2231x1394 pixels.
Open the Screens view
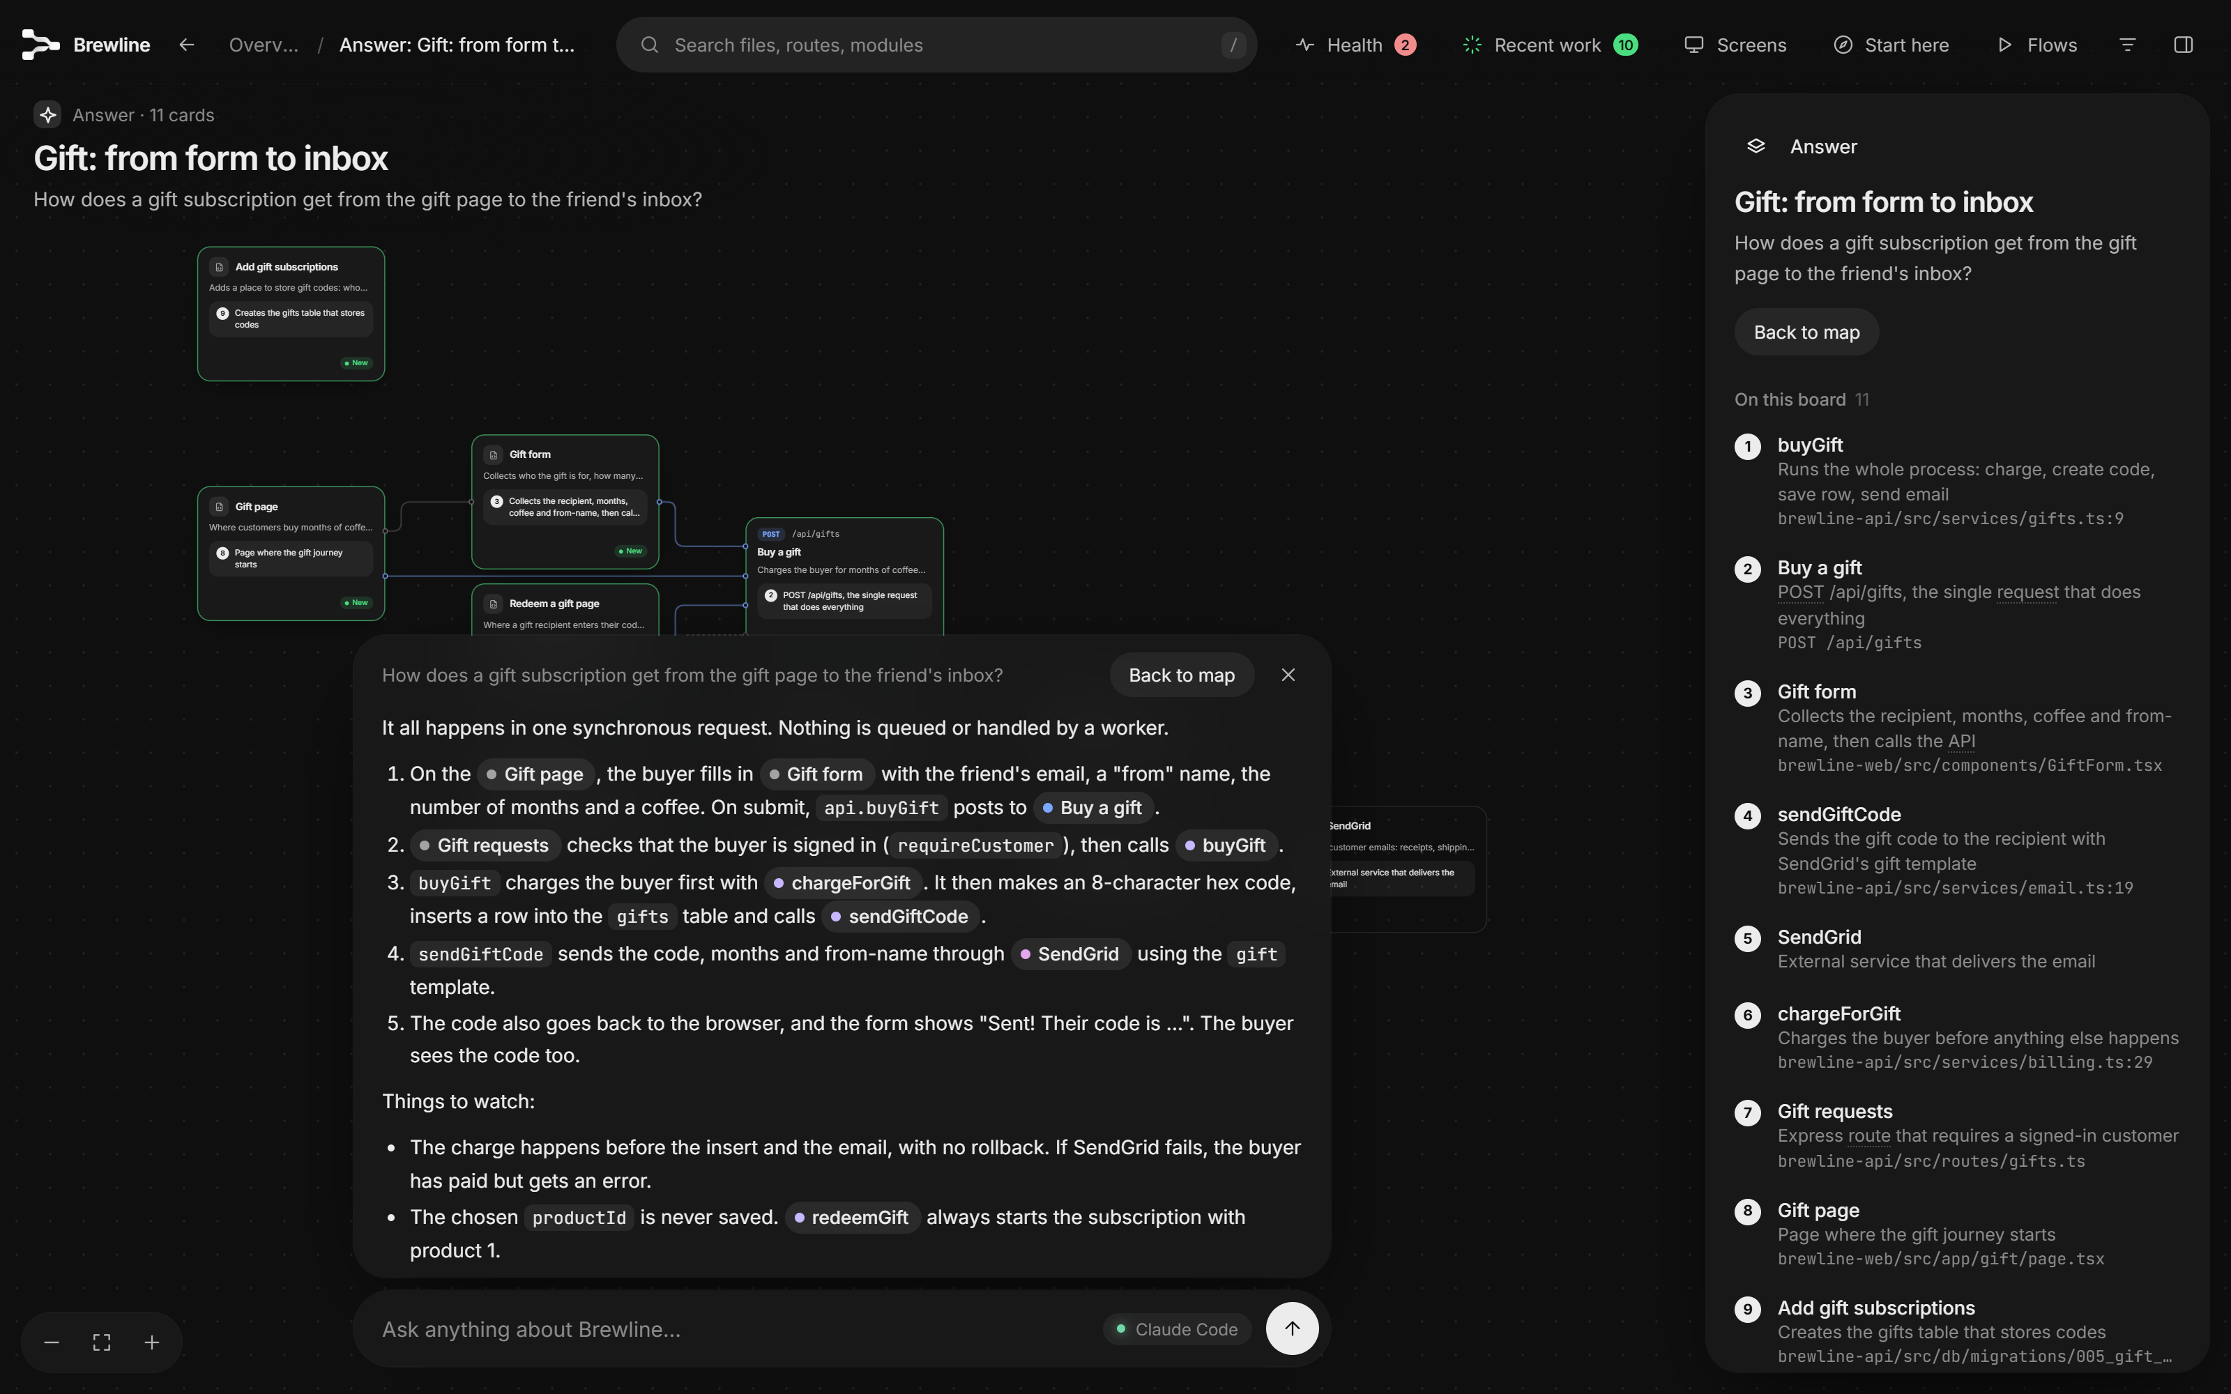(x=1735, y=44)
